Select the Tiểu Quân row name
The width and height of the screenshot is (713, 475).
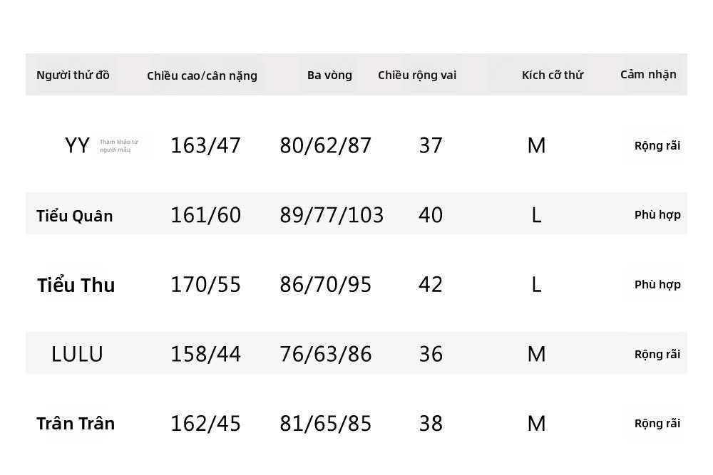point(75,216)
